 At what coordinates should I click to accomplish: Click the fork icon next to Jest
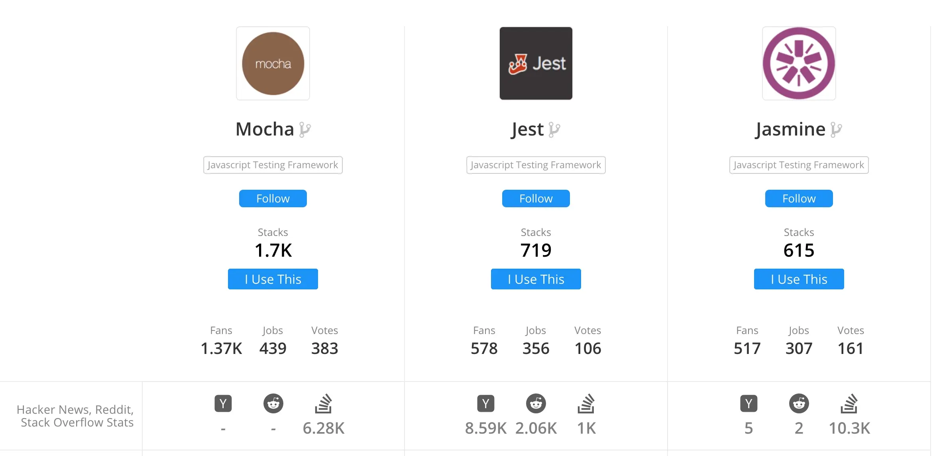pyautogui.click(x=554, y=130)
